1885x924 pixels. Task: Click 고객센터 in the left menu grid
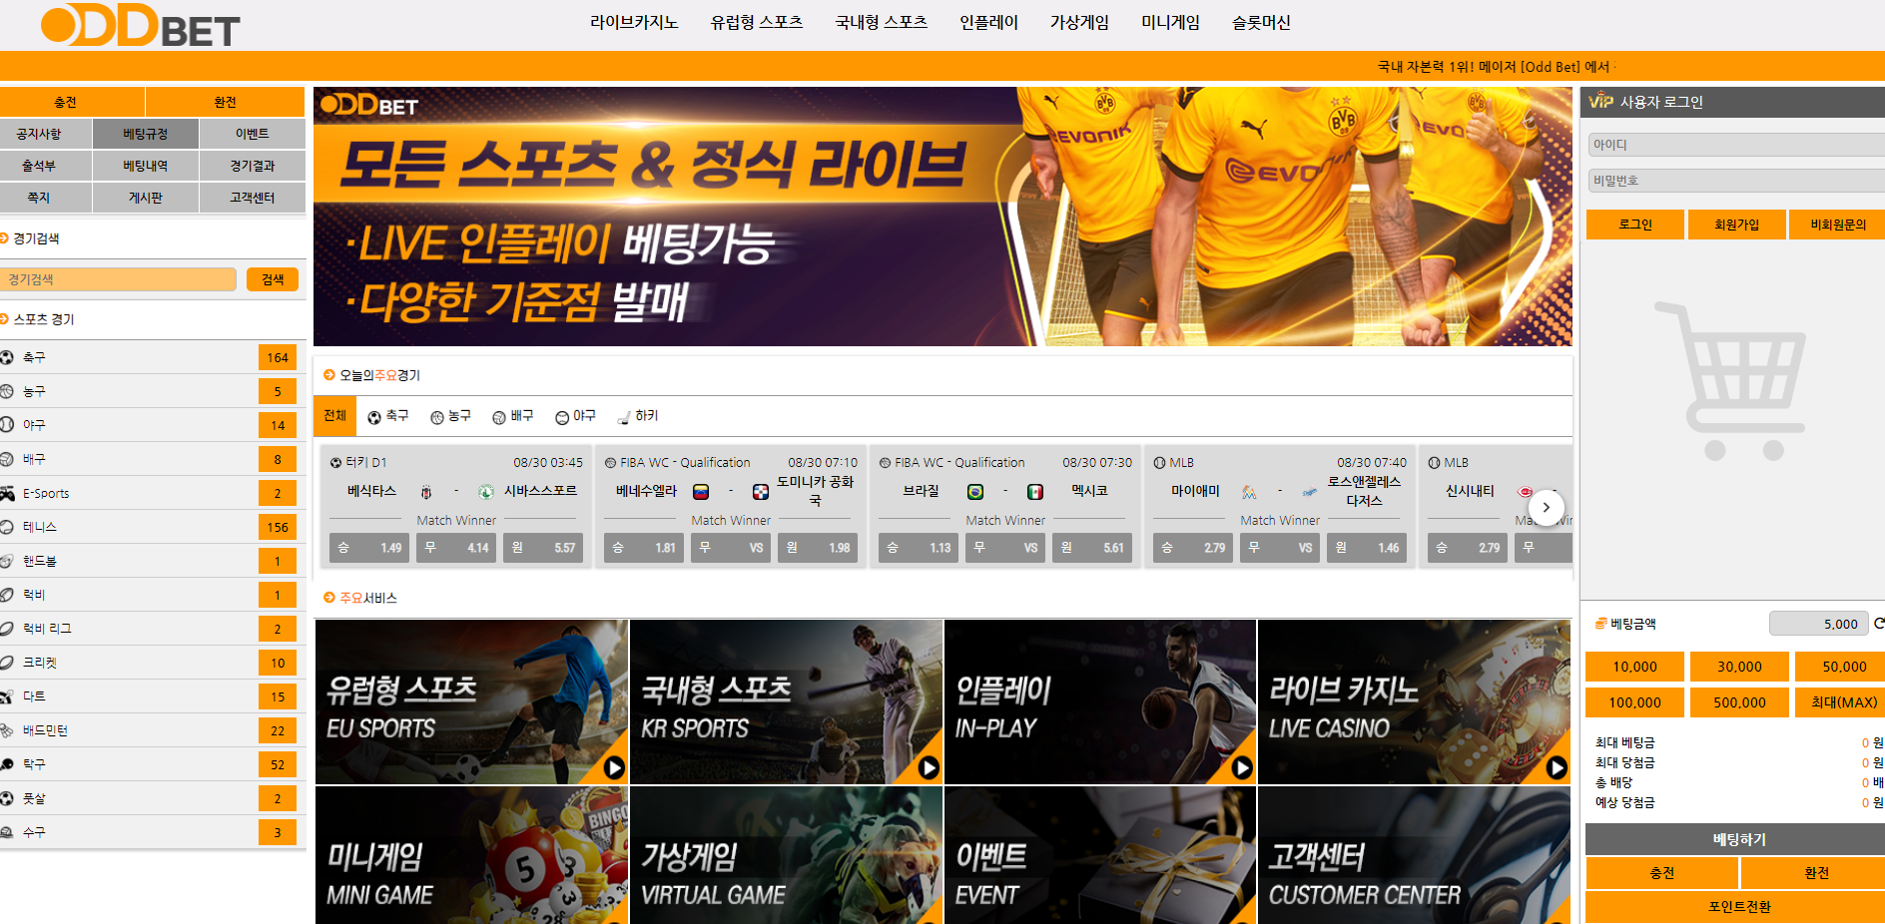coord(253,198)
